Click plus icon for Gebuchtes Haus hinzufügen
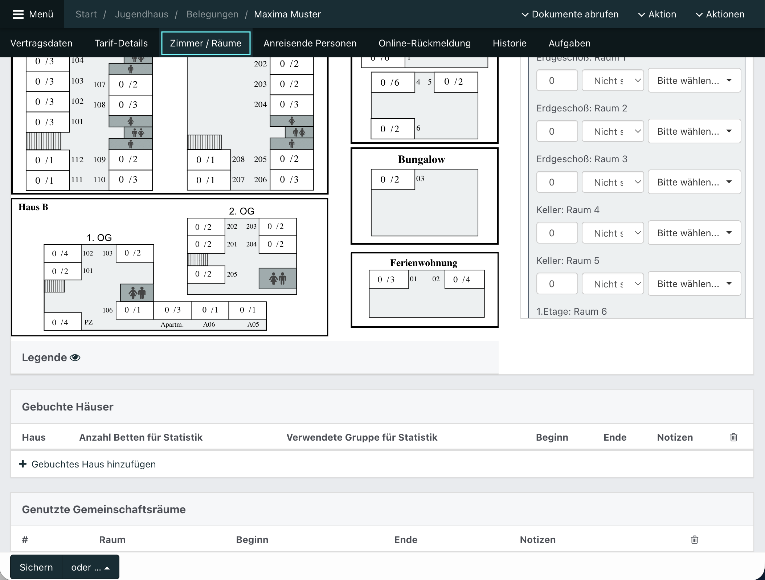765x580 pixels. point(23,464)
